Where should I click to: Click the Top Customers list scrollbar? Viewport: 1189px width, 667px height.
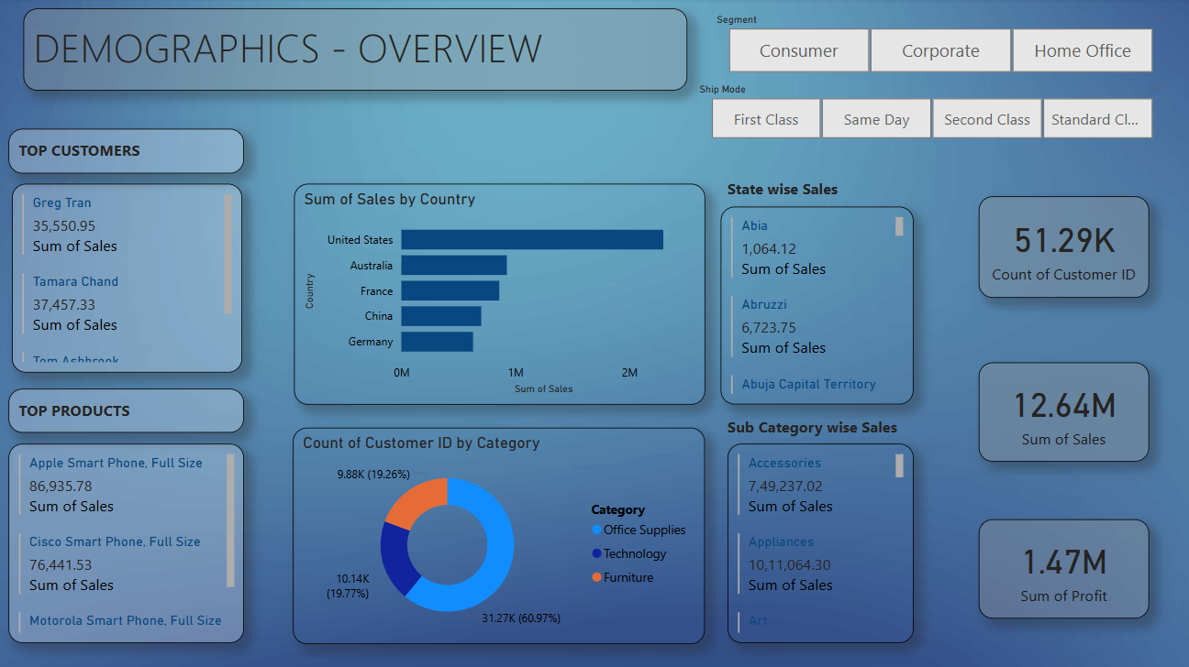(x=228, y=253)
